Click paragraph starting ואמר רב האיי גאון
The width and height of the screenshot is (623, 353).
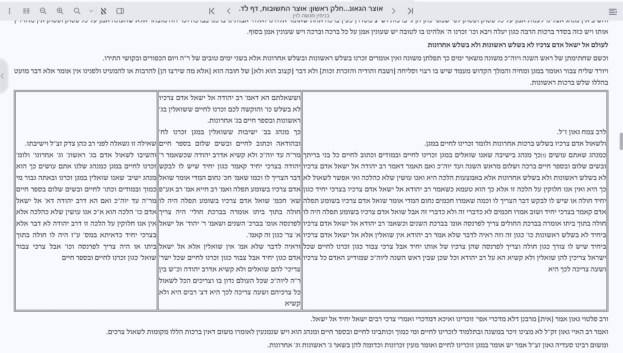(x=357, y=332)
